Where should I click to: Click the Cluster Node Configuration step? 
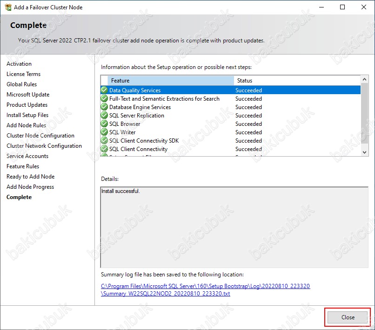(40, 136)
